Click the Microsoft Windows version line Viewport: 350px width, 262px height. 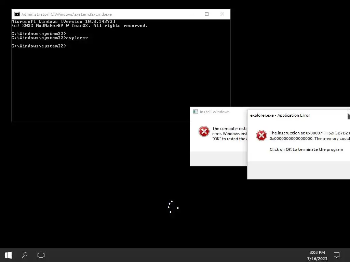[63, 21]
